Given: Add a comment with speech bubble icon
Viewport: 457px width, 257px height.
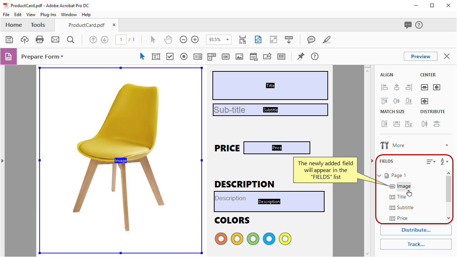Looking at the screenshot, I should point(311,40).
